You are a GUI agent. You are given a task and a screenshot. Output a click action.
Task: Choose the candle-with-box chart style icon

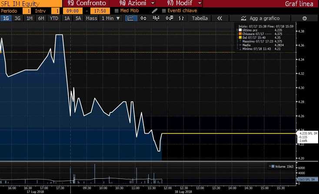[x=169, y=18]
